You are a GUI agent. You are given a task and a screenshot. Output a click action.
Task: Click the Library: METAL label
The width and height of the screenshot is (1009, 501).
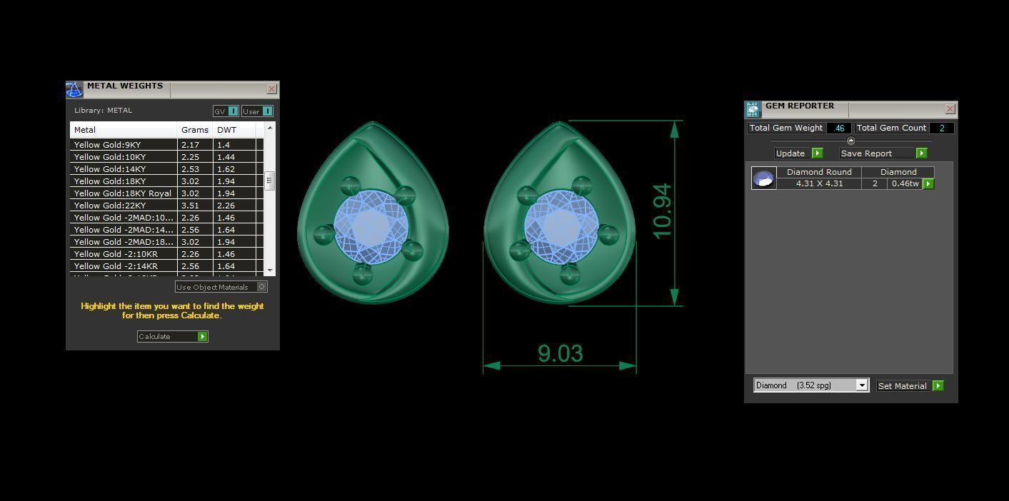(x=103, y=111)
